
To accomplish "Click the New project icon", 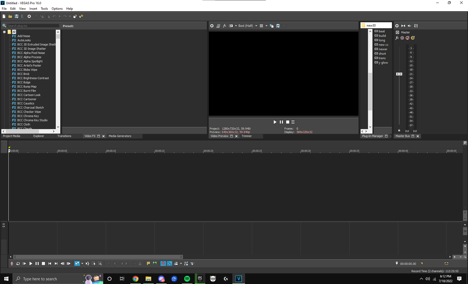I will coord(4,16).
